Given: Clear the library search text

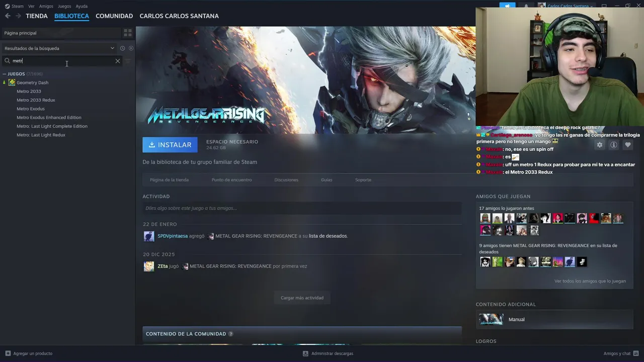Looking at the screenshot, I should point(118,61).
